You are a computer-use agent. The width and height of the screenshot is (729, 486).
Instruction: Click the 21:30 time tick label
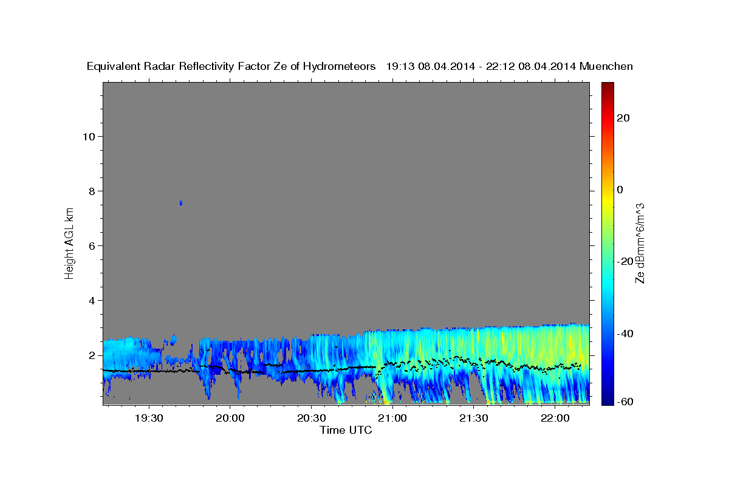pyautogui.click(x=473, y=418)
